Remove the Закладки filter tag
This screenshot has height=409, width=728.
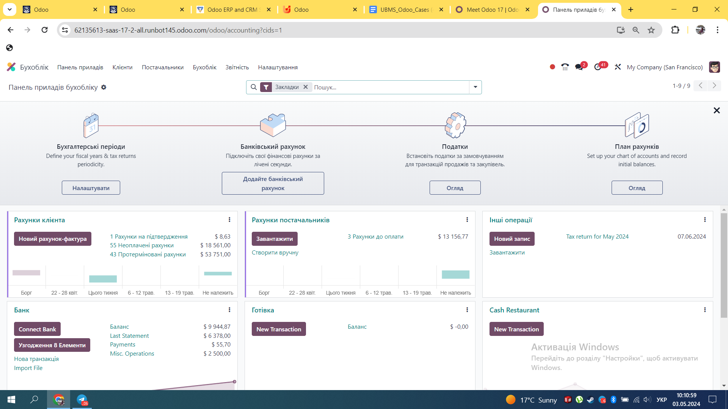[306, 87]
